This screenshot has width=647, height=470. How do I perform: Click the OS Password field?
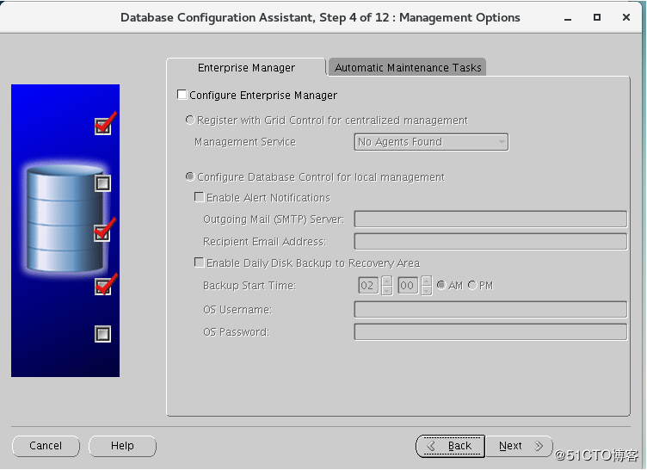(490, 331)
